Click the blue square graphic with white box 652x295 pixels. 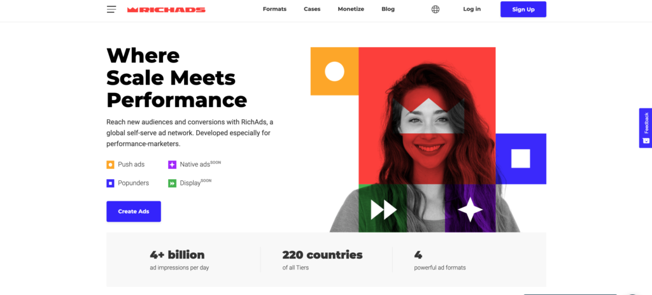[x=521, y=159]
